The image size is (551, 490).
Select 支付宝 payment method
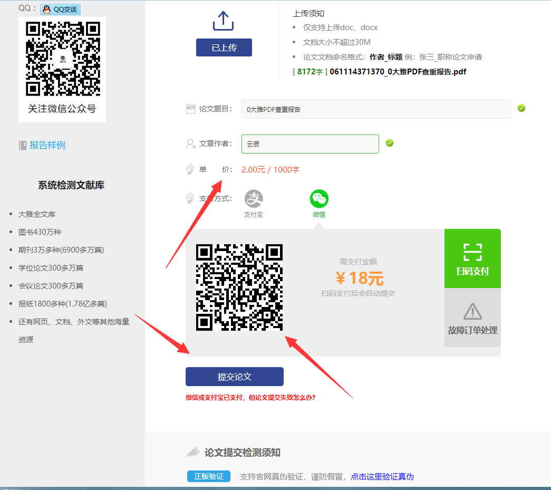pos(254,204)
